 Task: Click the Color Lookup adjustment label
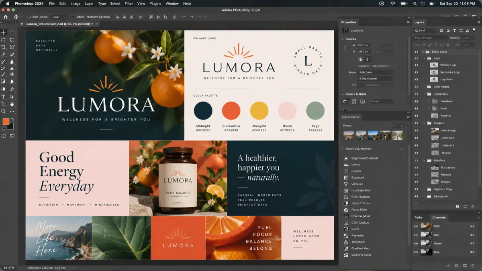coord(360,222)
